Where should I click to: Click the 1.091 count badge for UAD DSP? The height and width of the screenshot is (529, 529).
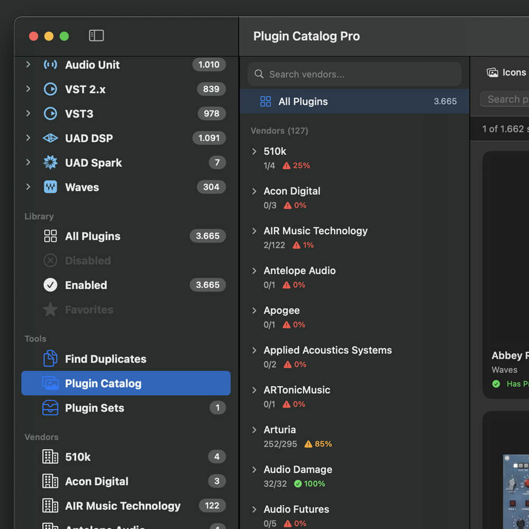(x=209, y=138)
